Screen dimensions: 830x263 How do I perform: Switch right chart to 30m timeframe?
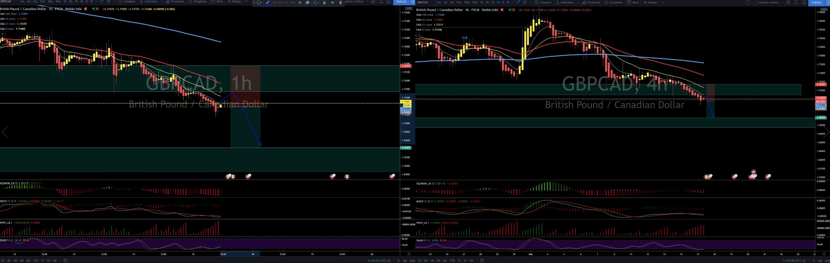(467, 2)
